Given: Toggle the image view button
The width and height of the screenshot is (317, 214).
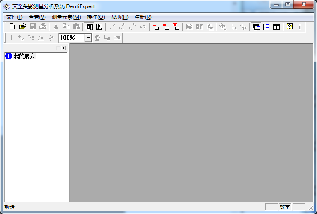Looking at the screenshot, I should [x=99, y=27].
